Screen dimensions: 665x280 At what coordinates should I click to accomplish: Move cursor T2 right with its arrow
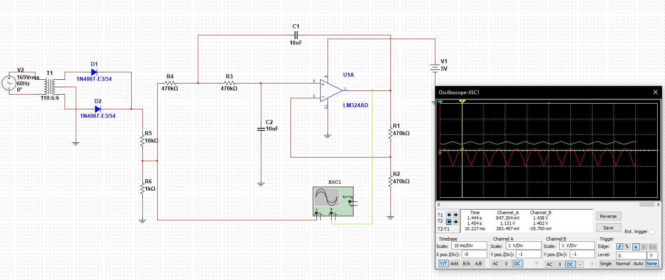[x=456, y=222]
